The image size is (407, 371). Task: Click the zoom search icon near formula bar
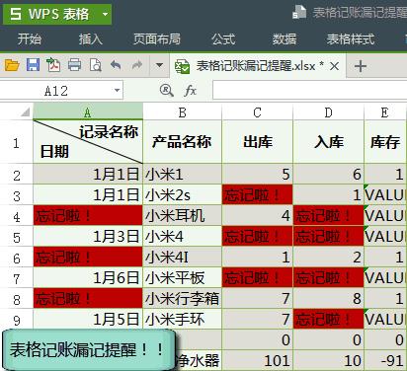coord(166,90)
